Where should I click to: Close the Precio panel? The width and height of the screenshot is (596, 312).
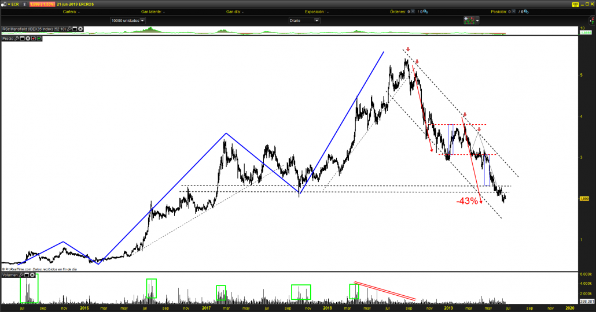click(x=28, y=38)
